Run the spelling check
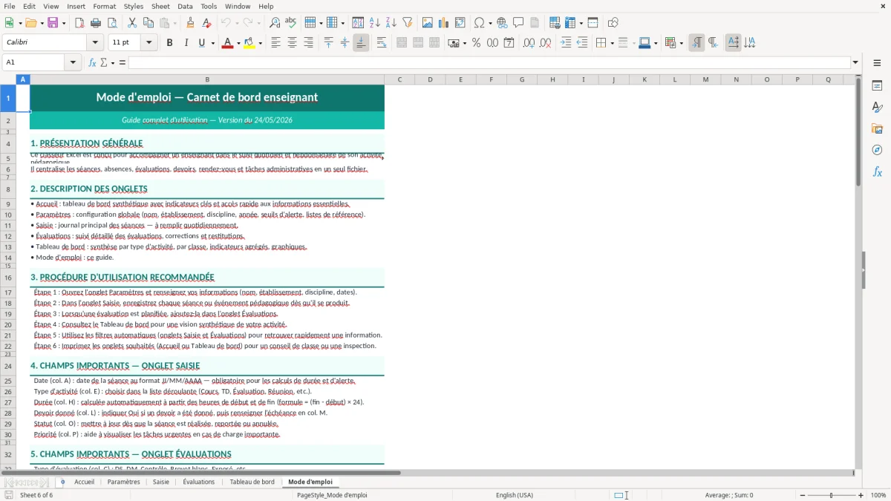 click(x=290, y=23)
